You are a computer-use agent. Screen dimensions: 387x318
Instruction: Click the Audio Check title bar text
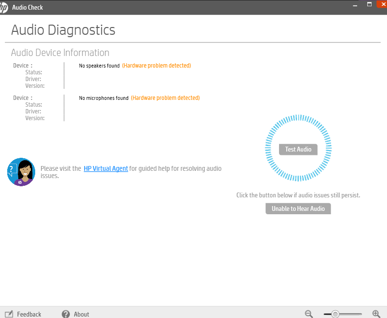(27, 7)
